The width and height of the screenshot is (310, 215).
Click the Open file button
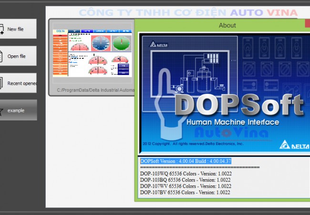[18, 56]
